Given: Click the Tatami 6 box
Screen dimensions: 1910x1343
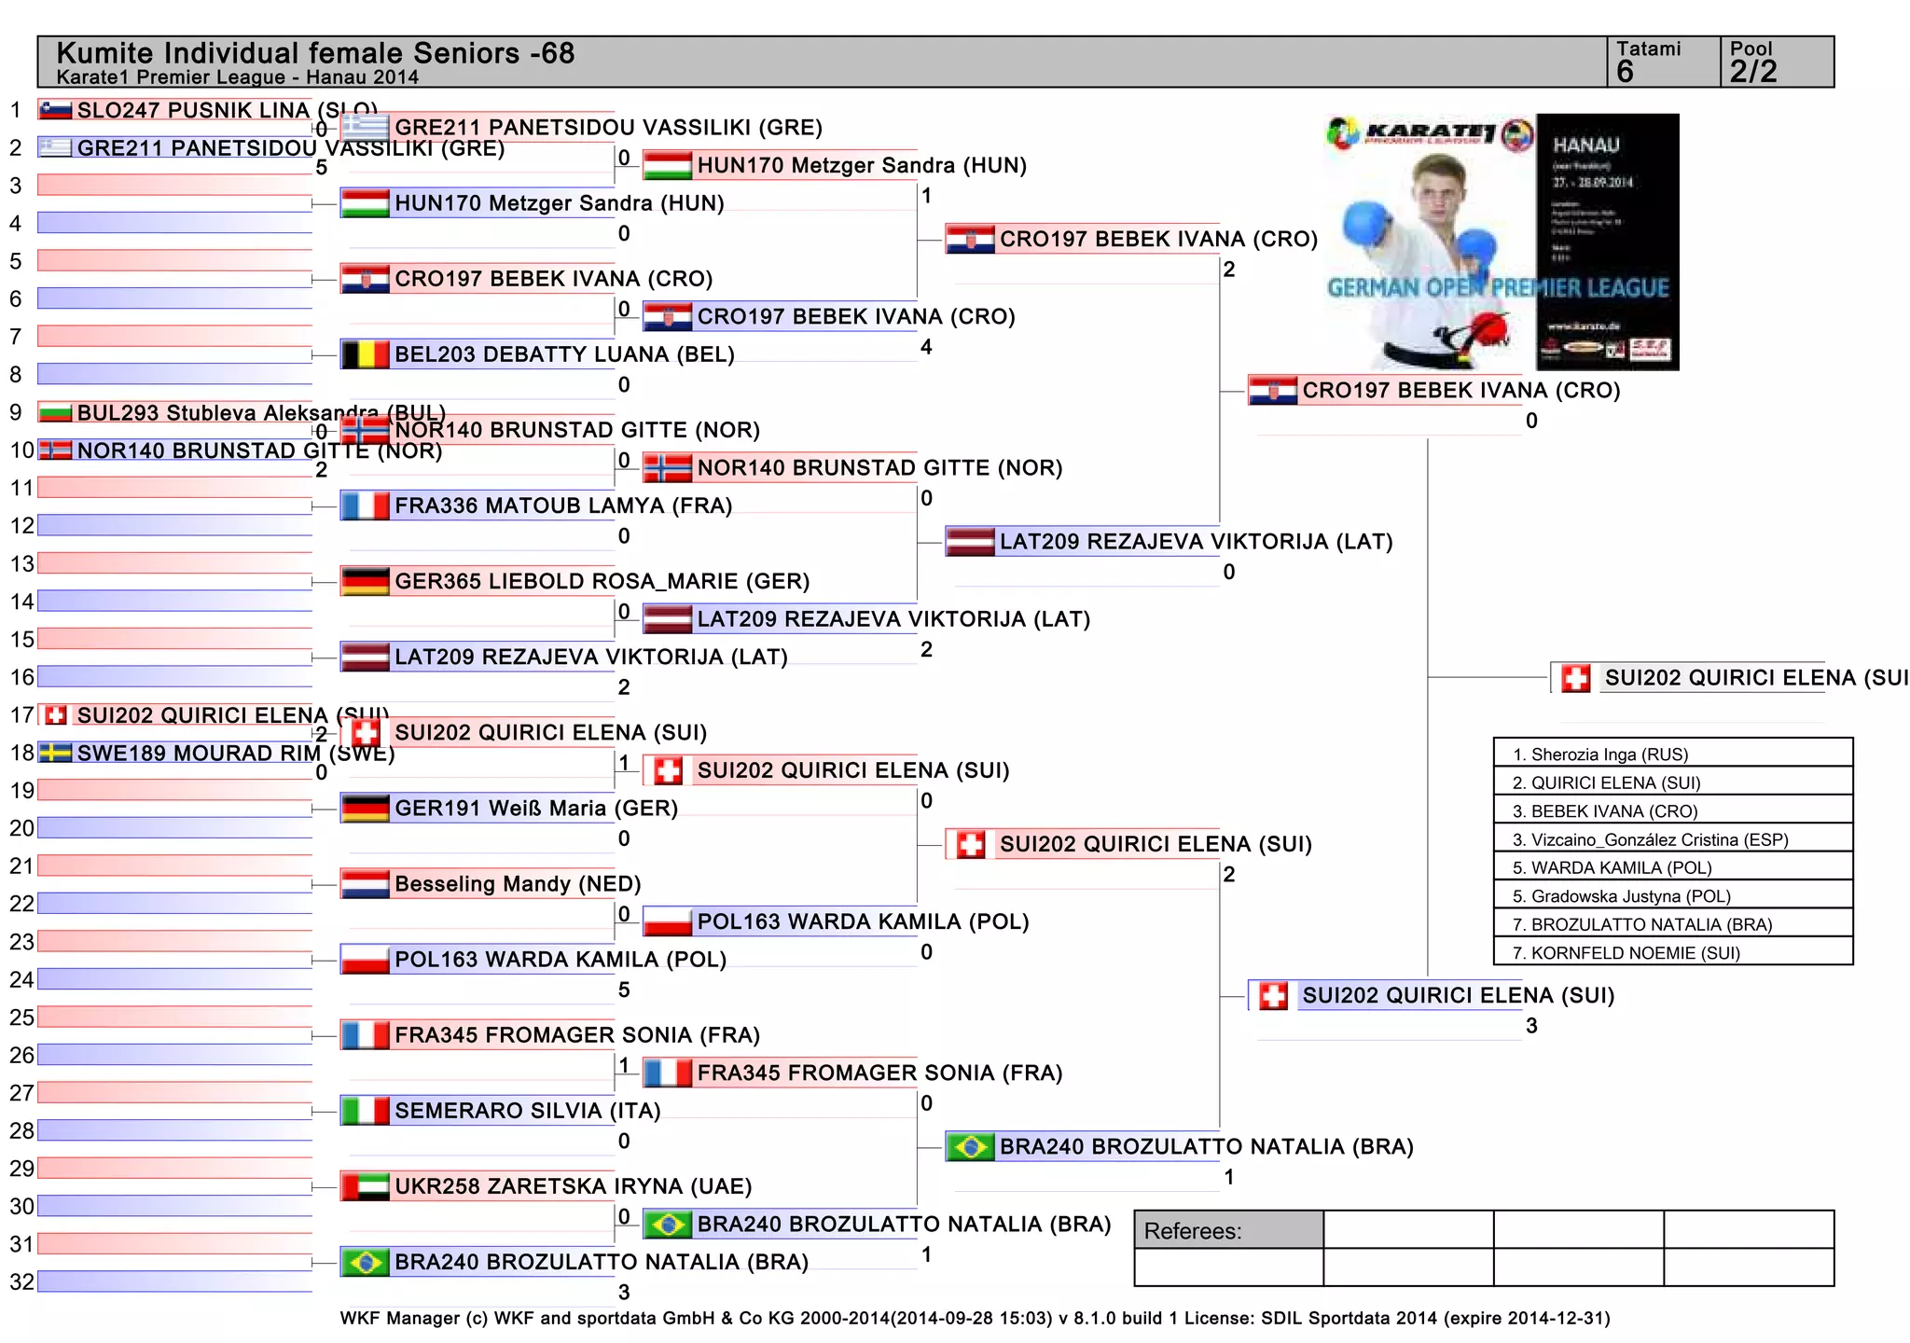Looking at the screenshot, I should point(1664,62).
